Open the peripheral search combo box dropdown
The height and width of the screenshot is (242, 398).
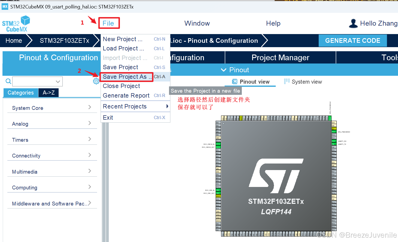[x=58, y=81]
